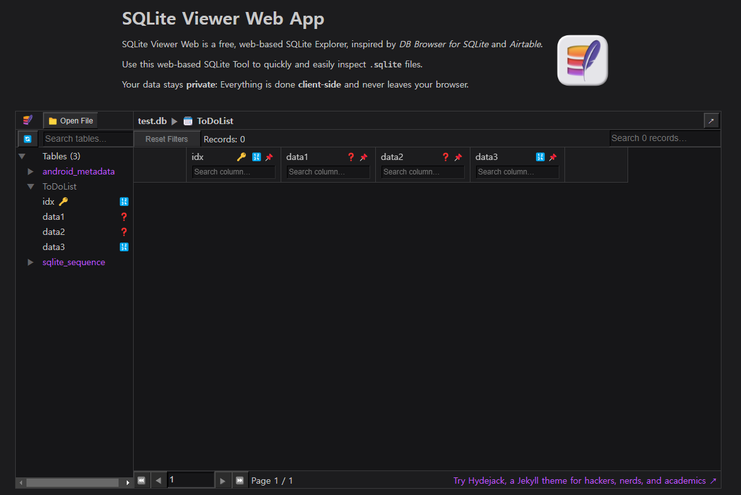Image resolution: width=741 pixels, height=495 pixels.
Task: Click question mark icon beside data2 in sidebar
Action: 124,232
